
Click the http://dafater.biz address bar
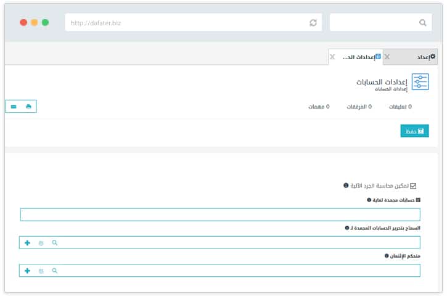(193, 23)
